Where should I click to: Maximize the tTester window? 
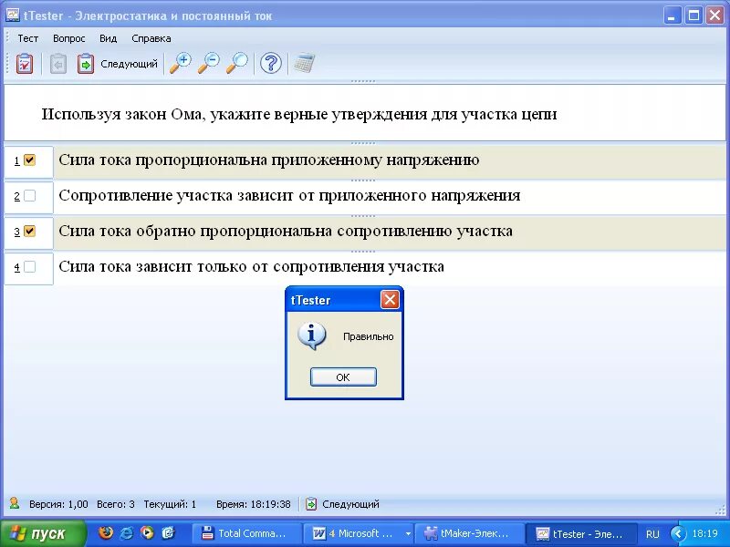pos(693,15)
